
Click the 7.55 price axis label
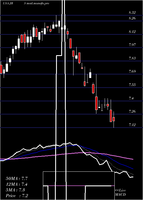[132, 85]
